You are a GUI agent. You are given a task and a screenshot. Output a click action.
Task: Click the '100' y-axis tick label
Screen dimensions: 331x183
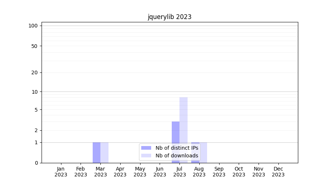[33, 26]
